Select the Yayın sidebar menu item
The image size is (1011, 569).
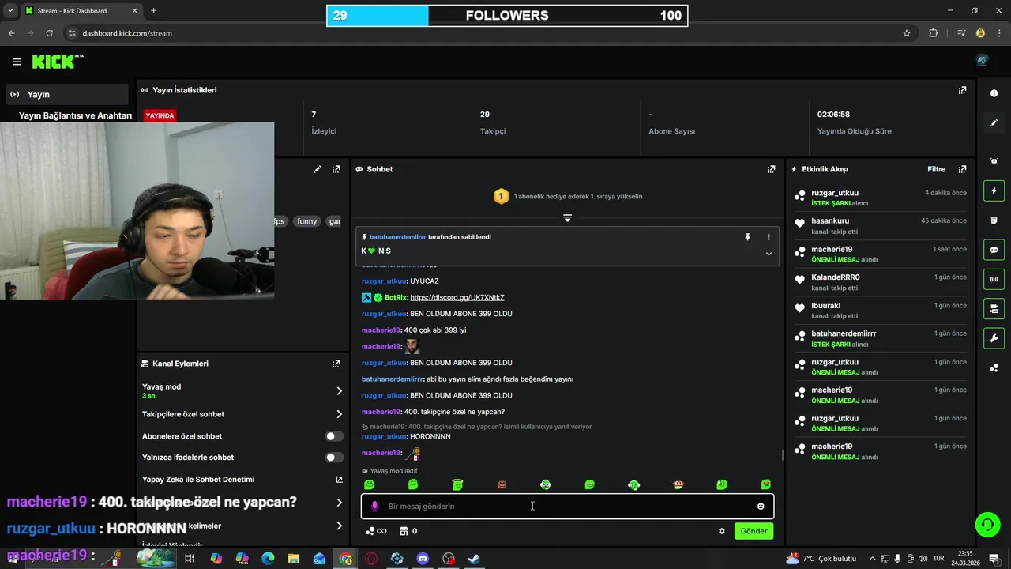click(66, 94)
